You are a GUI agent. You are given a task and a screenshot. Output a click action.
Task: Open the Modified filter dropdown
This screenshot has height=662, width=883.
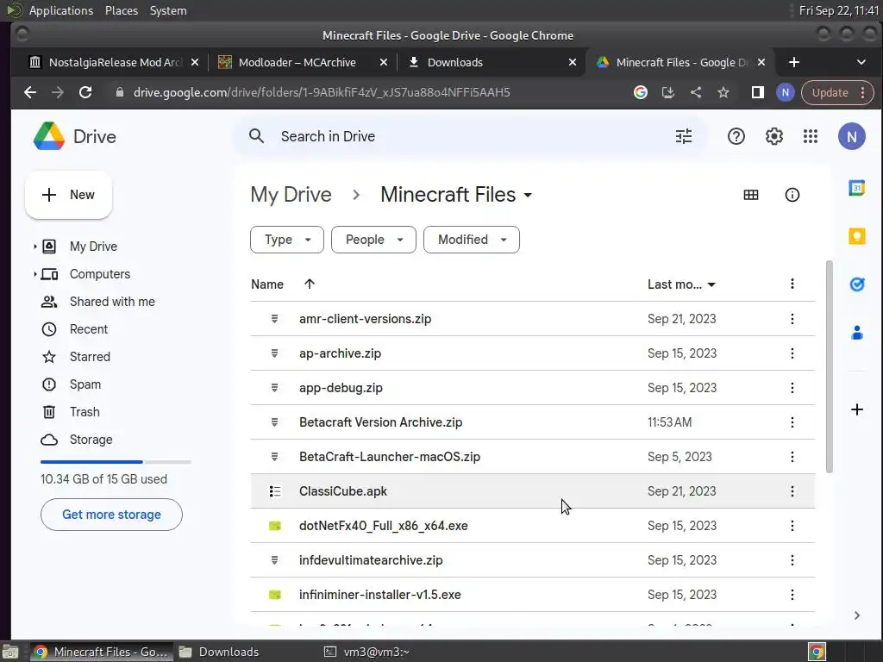pos(471,240)
